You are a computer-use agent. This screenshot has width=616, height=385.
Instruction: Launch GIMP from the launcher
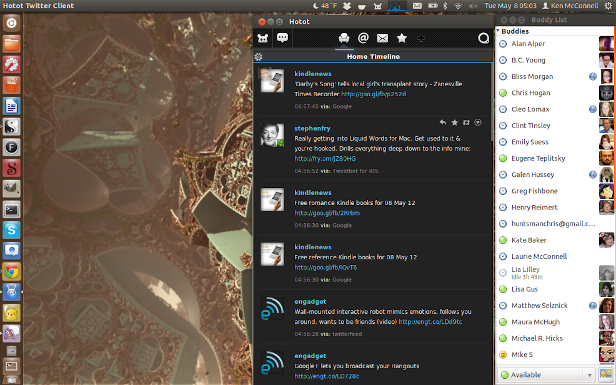pyautogui.click(x=11, y=189)
